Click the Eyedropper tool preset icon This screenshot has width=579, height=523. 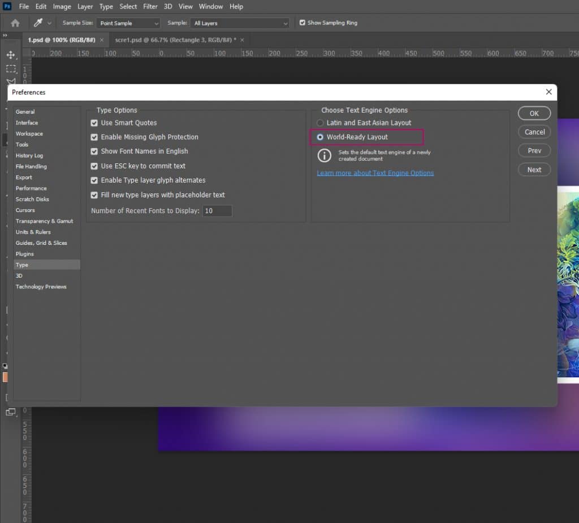point(38,23)
